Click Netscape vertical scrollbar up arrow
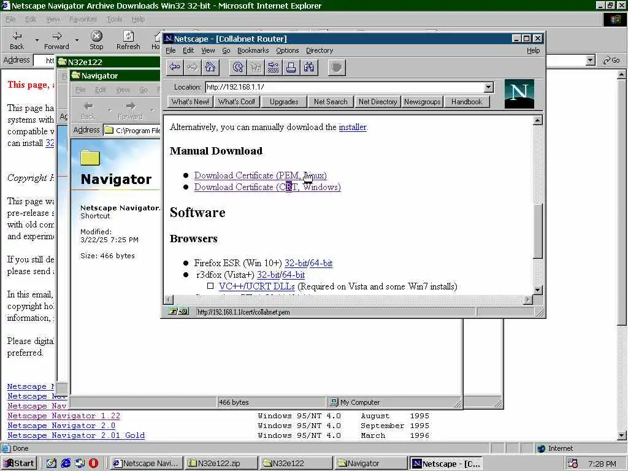Screen dimensions: 628x471 pyautogui.click(x=537, y=120)
